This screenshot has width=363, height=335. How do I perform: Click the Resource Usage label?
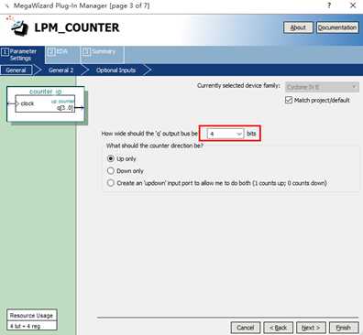coord(31,316)
